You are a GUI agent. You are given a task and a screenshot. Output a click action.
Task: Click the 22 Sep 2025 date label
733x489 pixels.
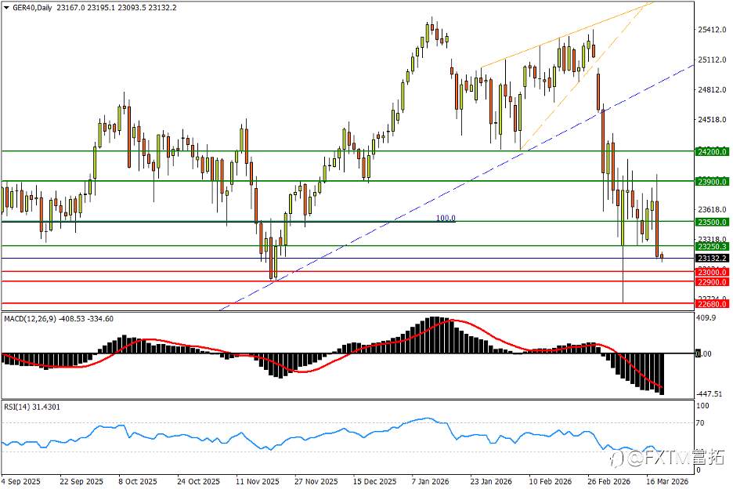point(81,481)
